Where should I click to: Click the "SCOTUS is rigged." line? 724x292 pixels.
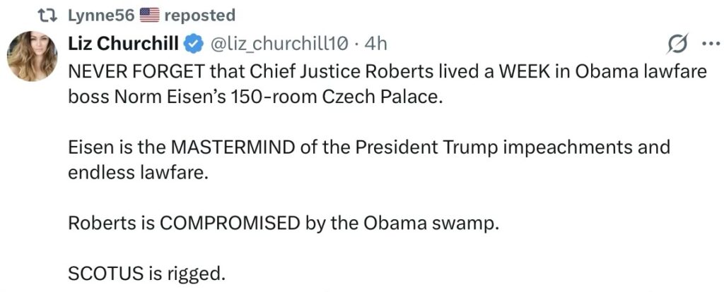pos(147,274)
